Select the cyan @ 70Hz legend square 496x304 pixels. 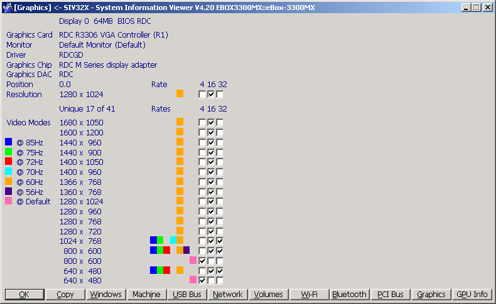pyautogui.click(x=8, y=171)
